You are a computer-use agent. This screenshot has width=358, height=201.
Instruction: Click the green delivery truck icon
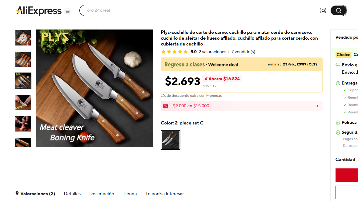[338, 65]
